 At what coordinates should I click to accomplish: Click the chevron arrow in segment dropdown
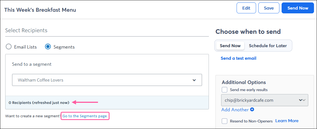pos(194,80)
